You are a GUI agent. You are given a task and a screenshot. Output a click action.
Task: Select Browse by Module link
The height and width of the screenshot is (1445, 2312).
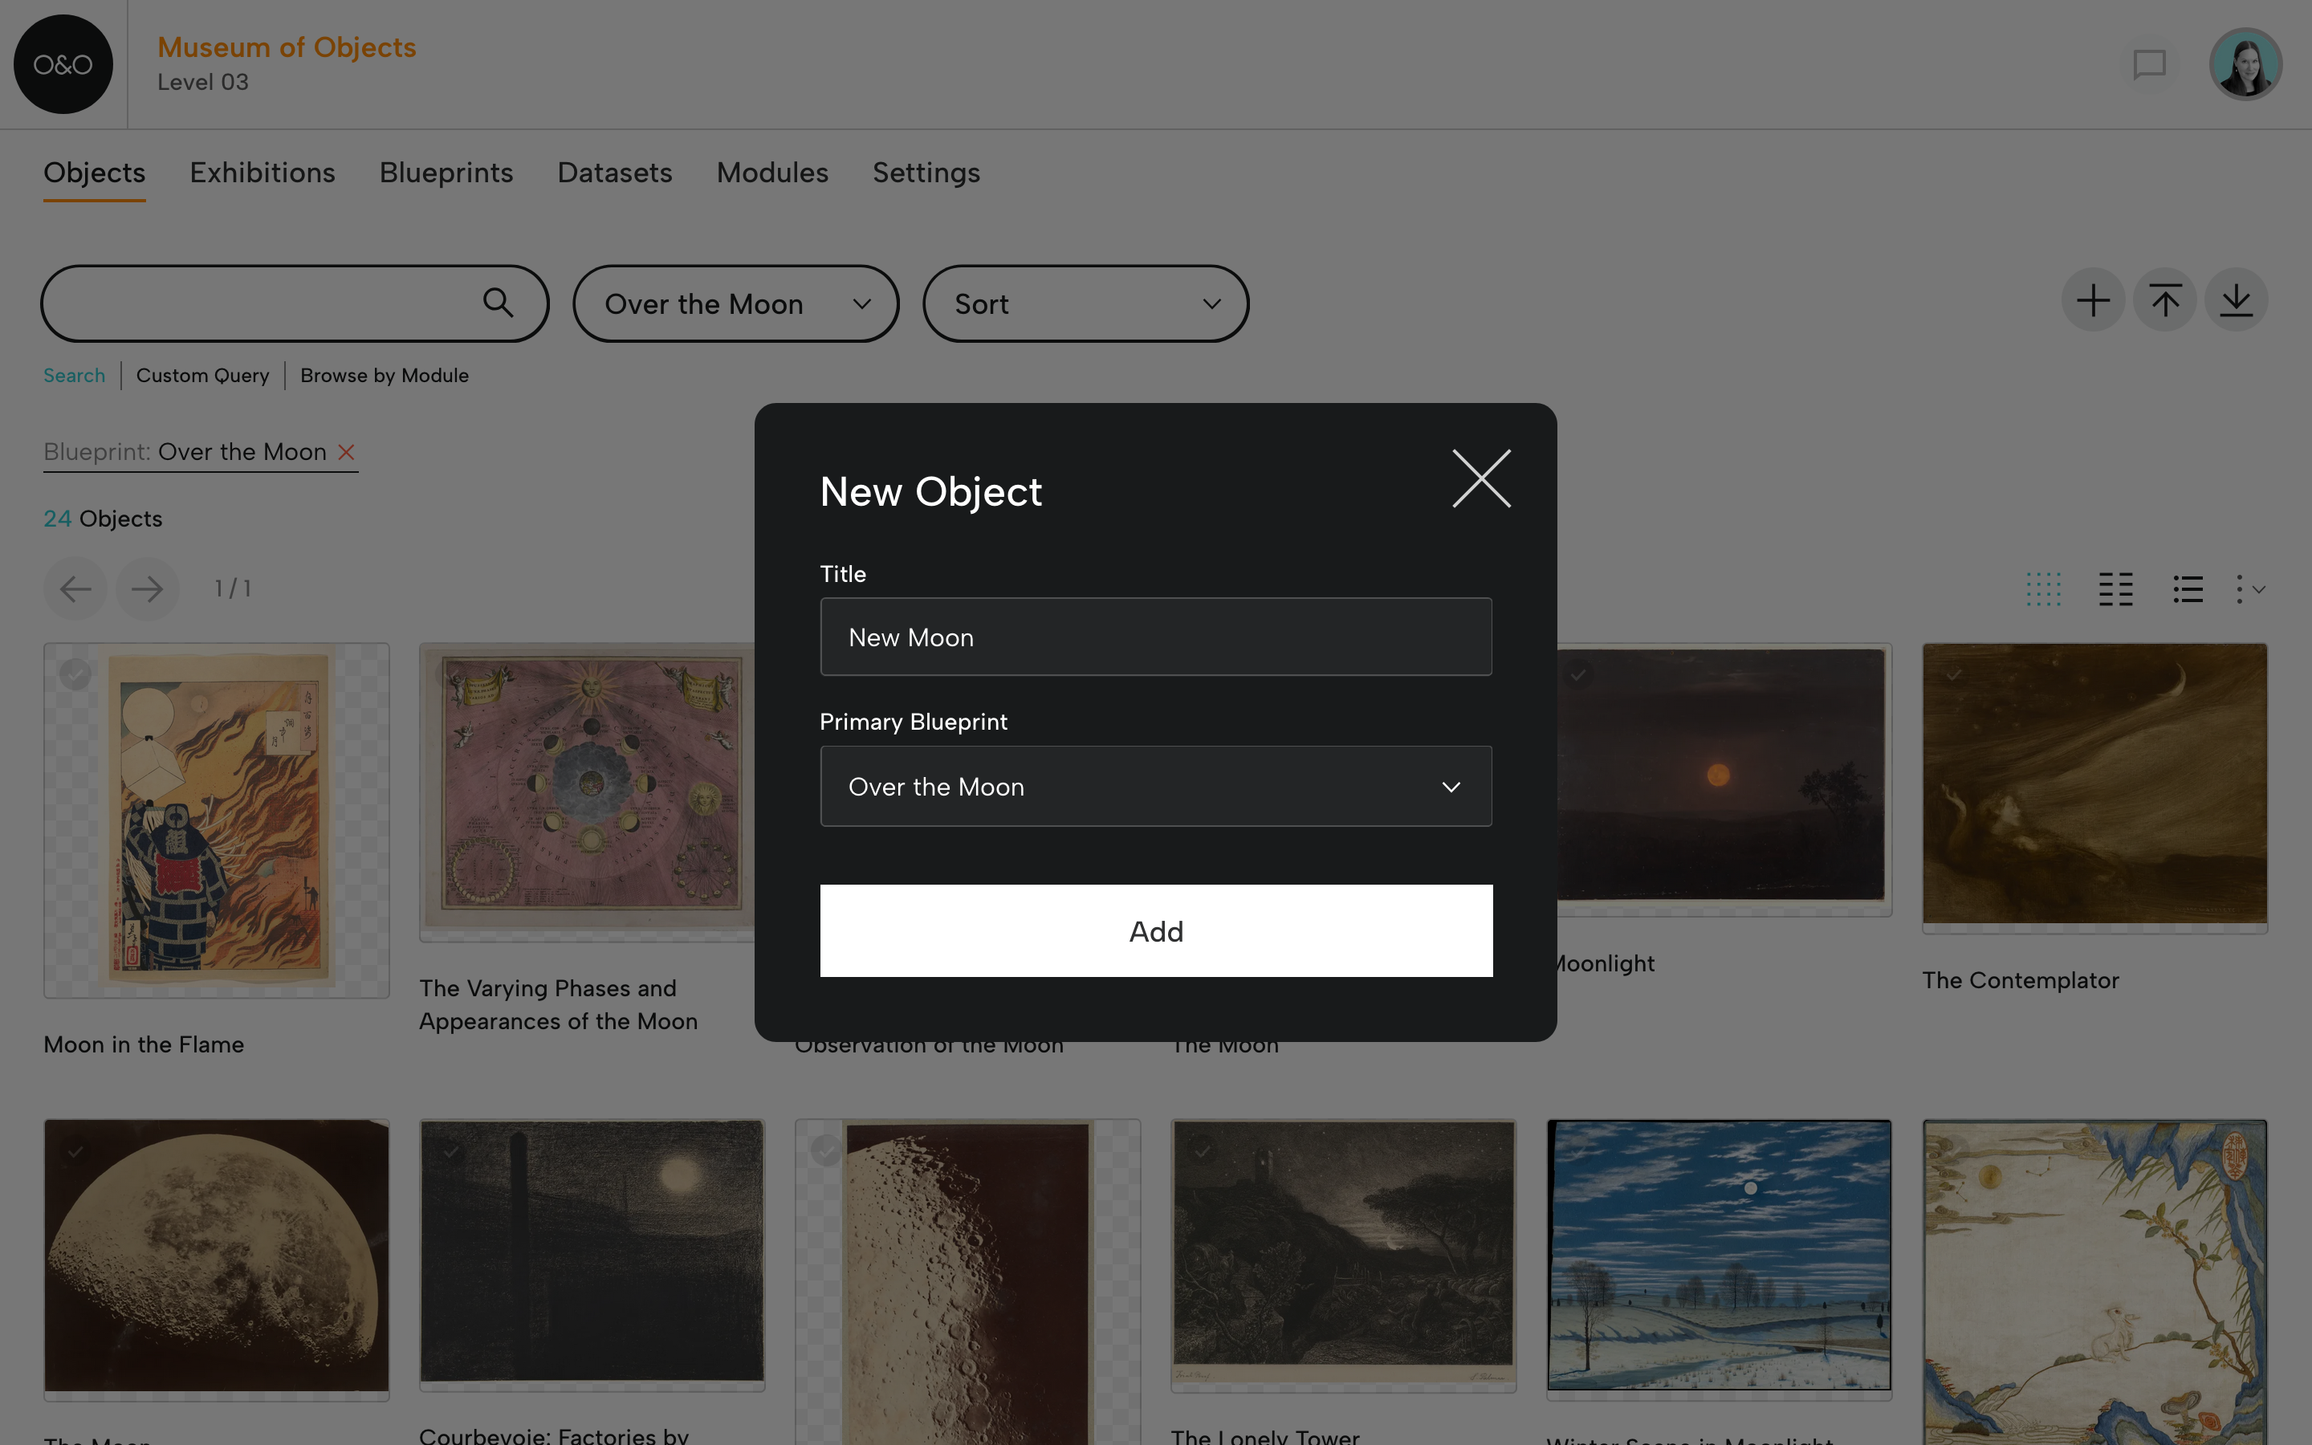pyautogui.click(x=384, y=376)
